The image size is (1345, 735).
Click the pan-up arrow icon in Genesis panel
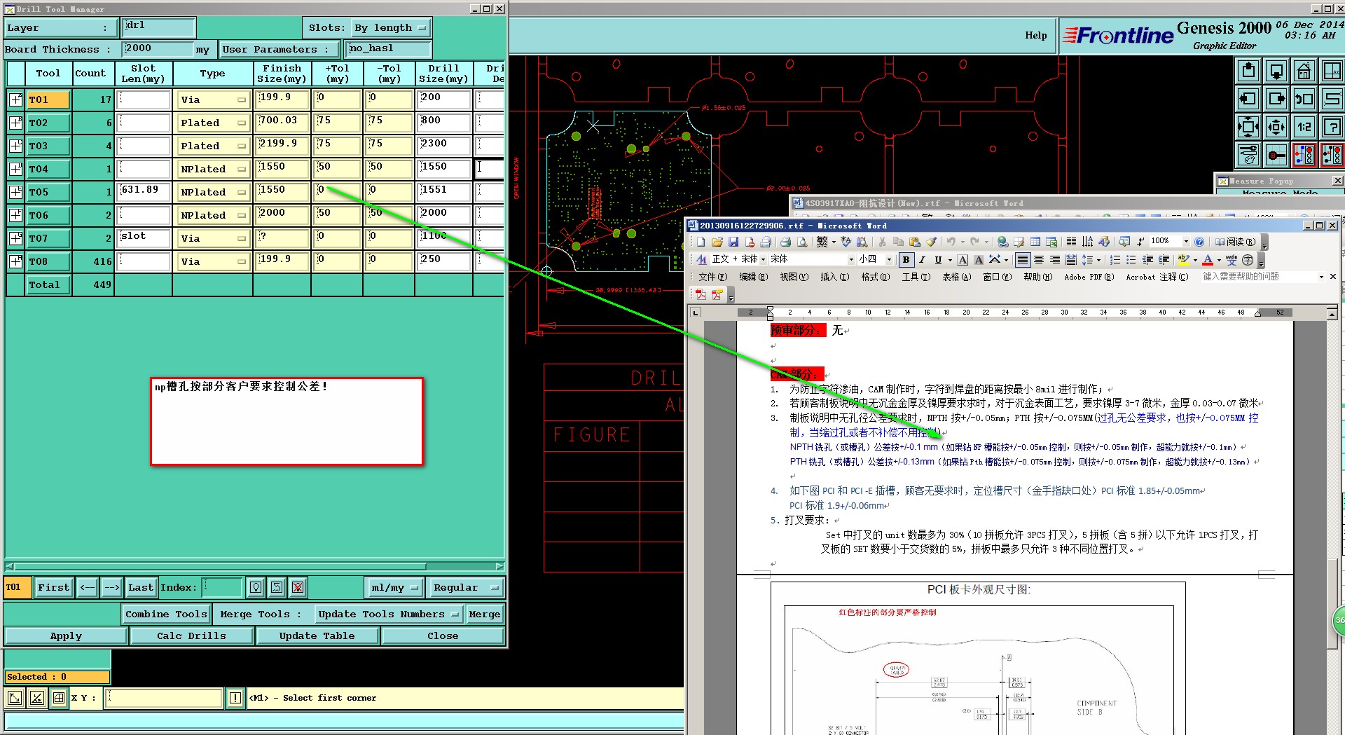(1248, 71)
